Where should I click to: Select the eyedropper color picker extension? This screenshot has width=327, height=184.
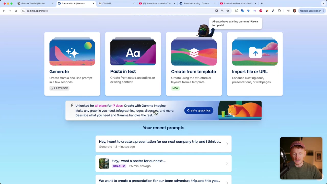click(x=273, y=11)
